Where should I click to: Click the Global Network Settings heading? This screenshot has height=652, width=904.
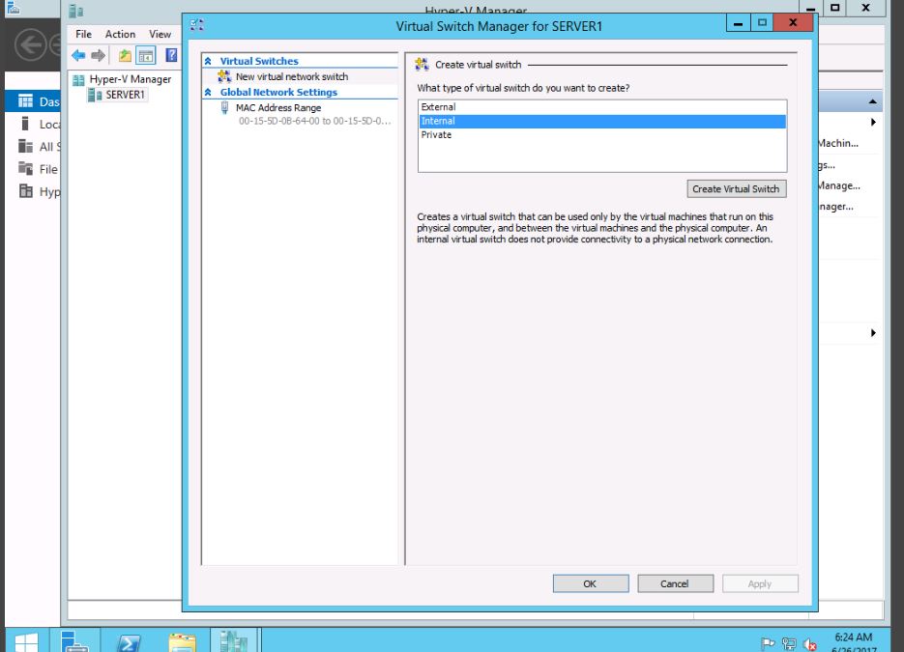(x=278, y=92)
